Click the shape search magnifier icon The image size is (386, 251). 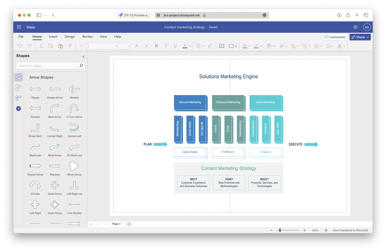(81, 66)
